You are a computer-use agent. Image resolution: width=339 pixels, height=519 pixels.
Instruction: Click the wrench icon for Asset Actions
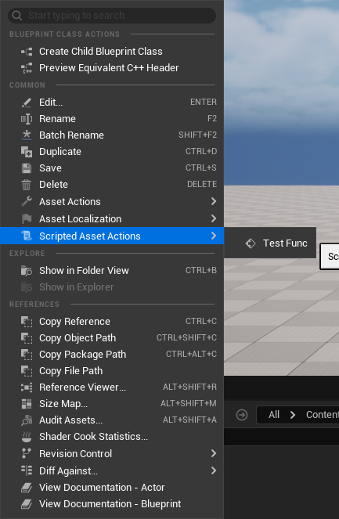(27, 202)
